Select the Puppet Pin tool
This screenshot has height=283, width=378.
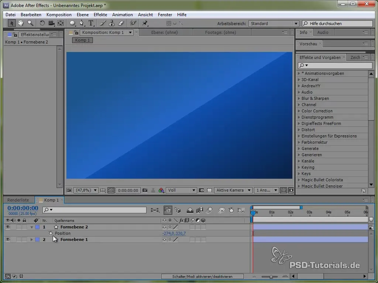pos(145,23)
